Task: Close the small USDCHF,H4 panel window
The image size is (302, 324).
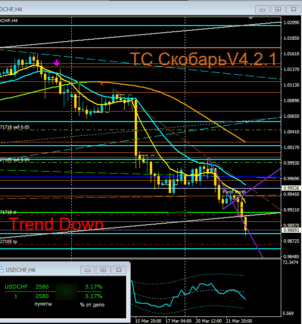Action: [x=119, y=270]
